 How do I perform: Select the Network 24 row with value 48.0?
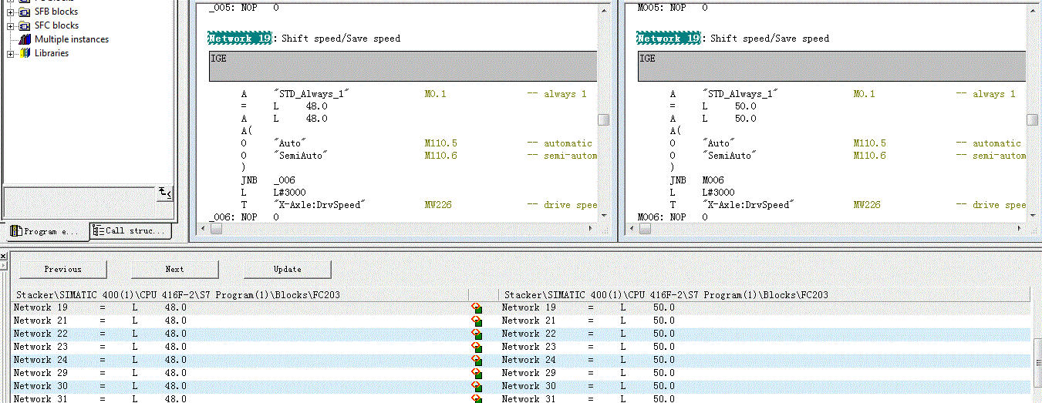(241, 361)
